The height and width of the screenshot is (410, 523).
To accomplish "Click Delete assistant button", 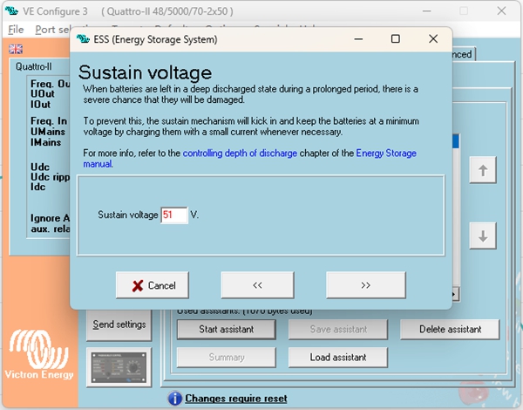I will (451, 330).
